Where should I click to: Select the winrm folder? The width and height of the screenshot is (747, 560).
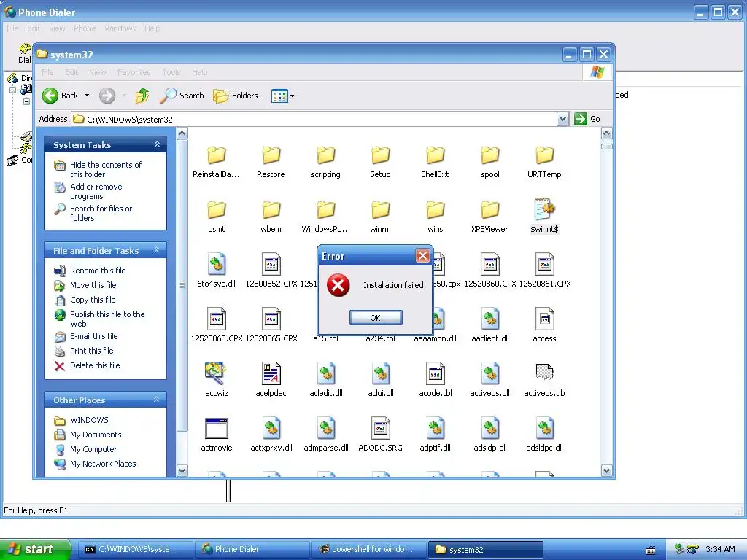[x=380, y=217]
